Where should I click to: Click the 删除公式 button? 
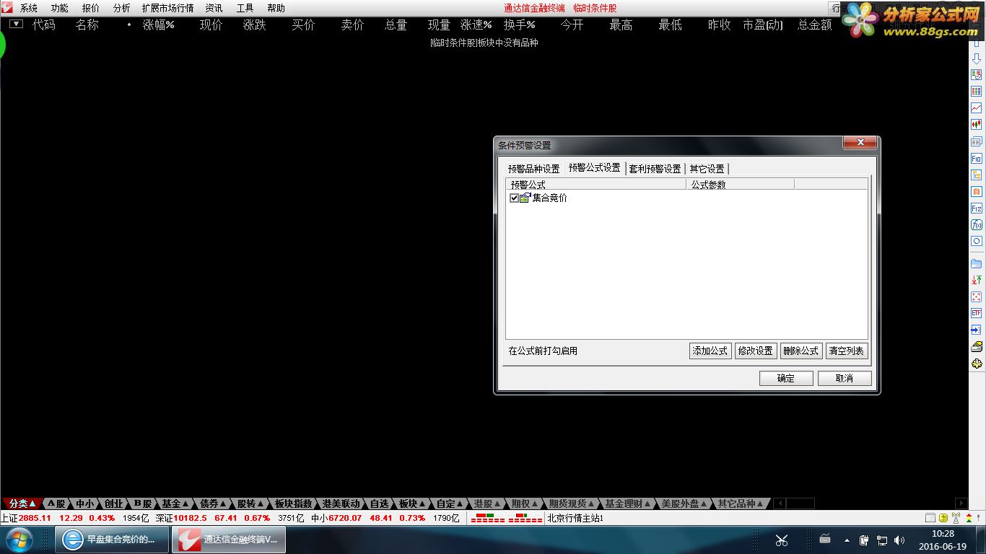801,351
